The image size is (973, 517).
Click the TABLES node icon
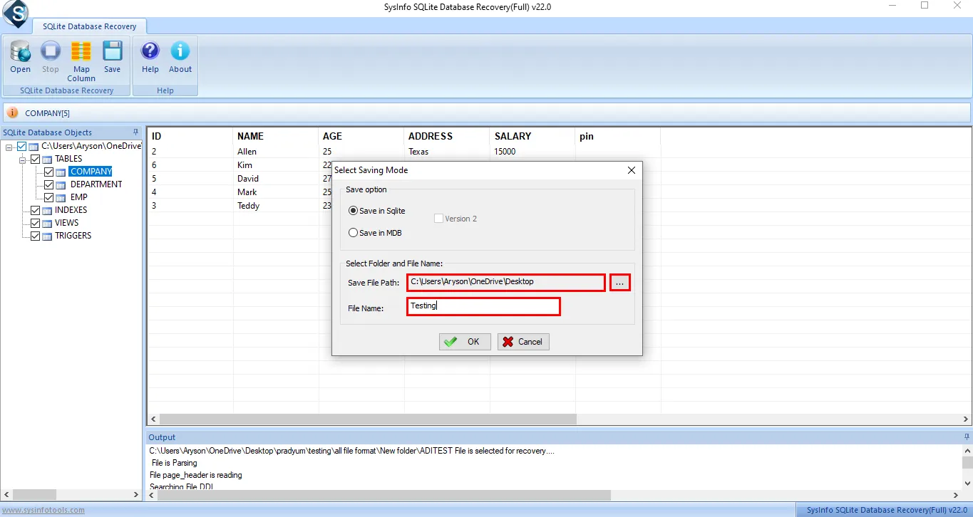(x=47, y=159)
